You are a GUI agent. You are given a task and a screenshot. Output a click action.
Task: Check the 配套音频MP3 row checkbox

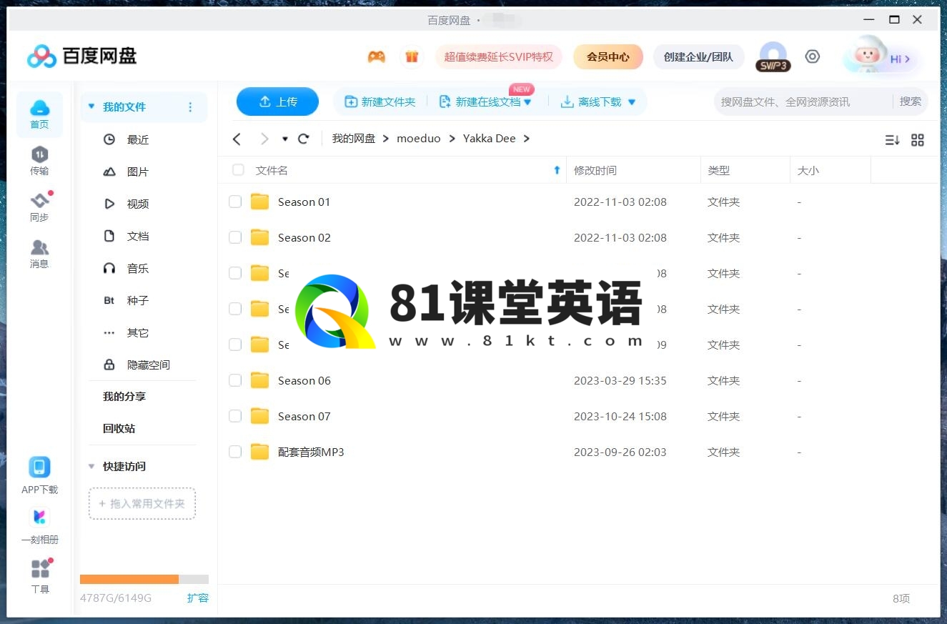coord(235,452)
